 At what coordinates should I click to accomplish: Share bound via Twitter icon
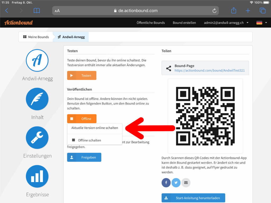click(x=176, y=183)
